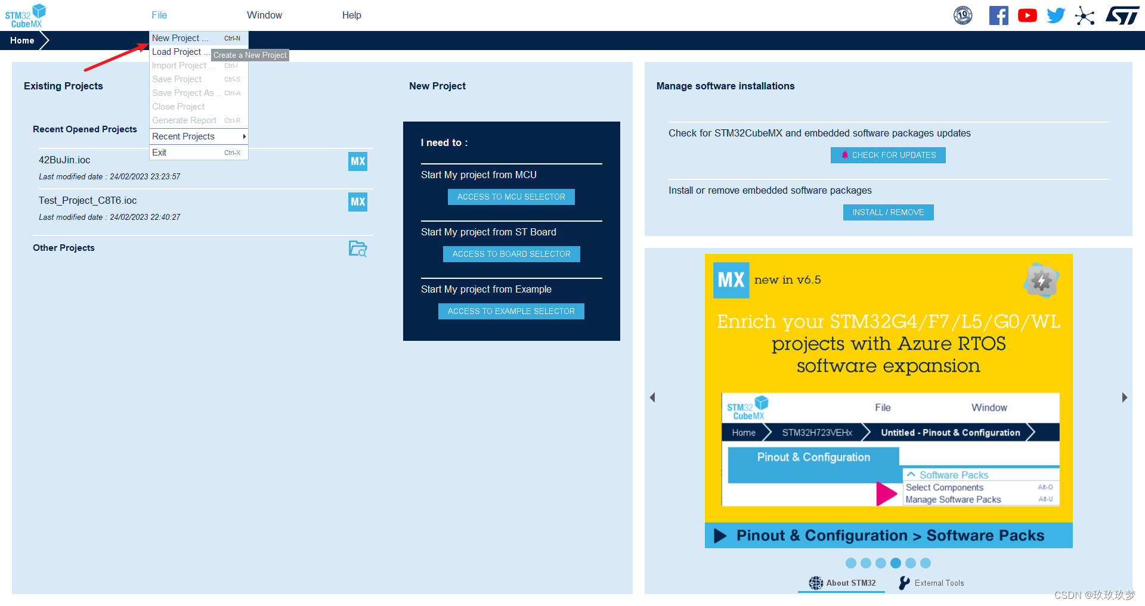Viewport: 1145px width, 606px height.
Task: Show previous banner with left arrow
Action: click(x=652, y=397)
